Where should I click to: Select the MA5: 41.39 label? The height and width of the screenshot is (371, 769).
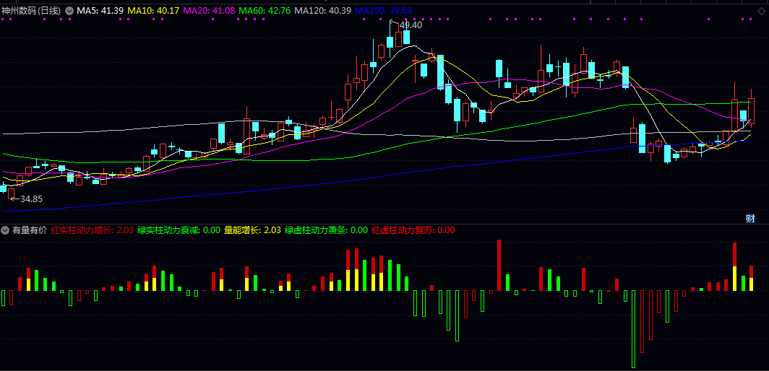click(x=99, y=10)
